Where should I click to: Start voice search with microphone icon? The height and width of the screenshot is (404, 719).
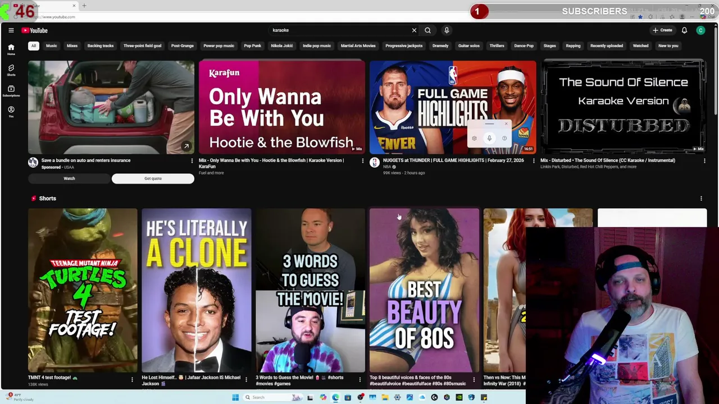pyautogui.click(x=447, y=30)
